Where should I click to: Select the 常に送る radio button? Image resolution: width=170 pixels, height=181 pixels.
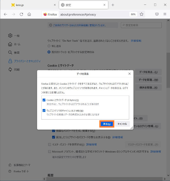49,46
